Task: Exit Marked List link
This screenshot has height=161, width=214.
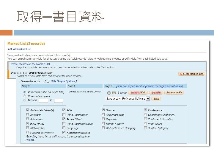Action: click(x=19, y=49)
